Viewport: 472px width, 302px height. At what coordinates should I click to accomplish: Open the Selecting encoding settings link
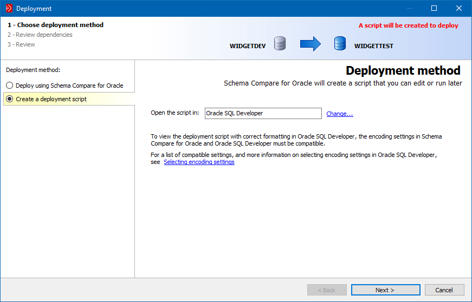tap(199, 162)
